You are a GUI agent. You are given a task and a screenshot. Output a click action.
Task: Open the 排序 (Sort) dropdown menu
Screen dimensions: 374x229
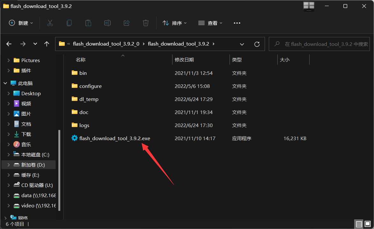coord(175,23)
